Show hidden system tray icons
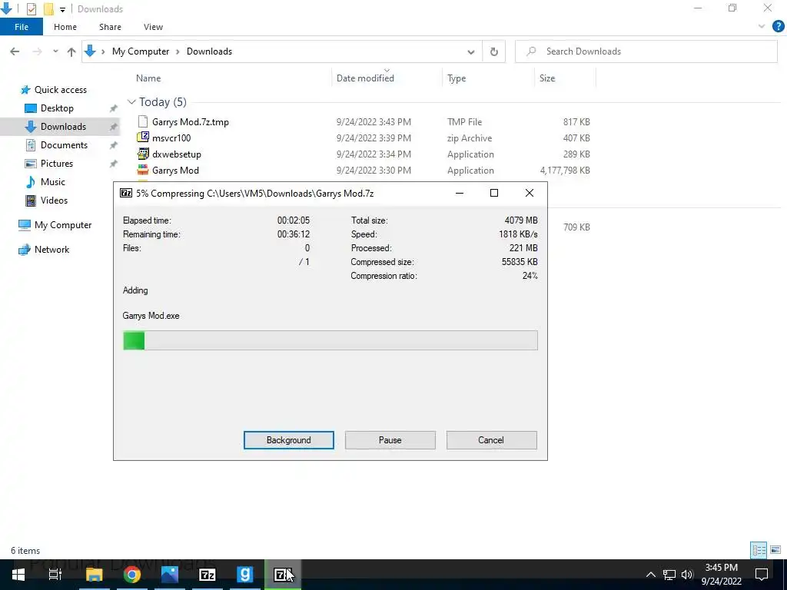787x590 pixels. [x=650, y=575]
